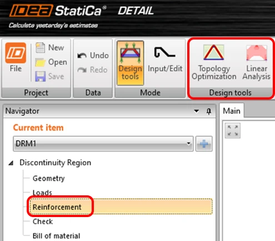The height and width of the screenshot is (241, 275).
Task: Select Discontinuity Region in navigator
Action: pos(56,163)
